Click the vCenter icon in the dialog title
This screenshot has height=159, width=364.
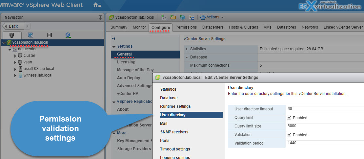pyautogui.click(x=158, y=77)
